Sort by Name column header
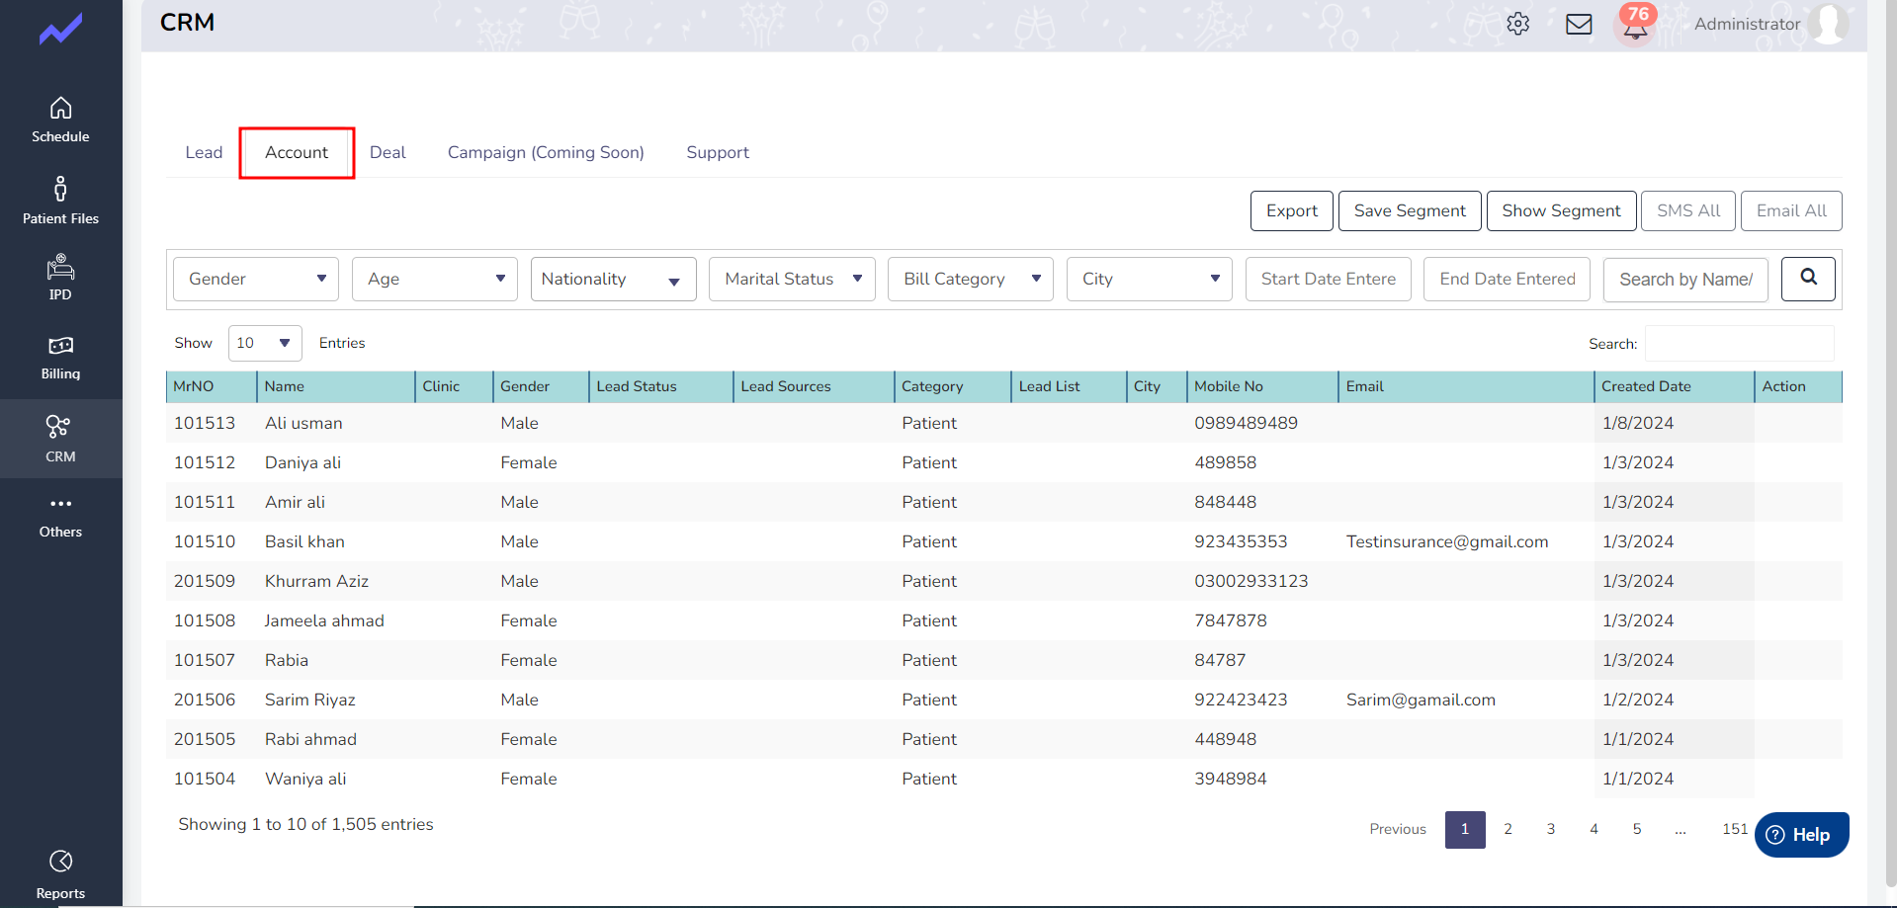Screen dimensions: 1897x908 336,386
